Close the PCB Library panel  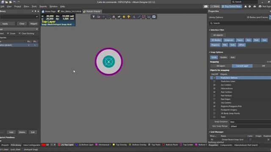39,11
